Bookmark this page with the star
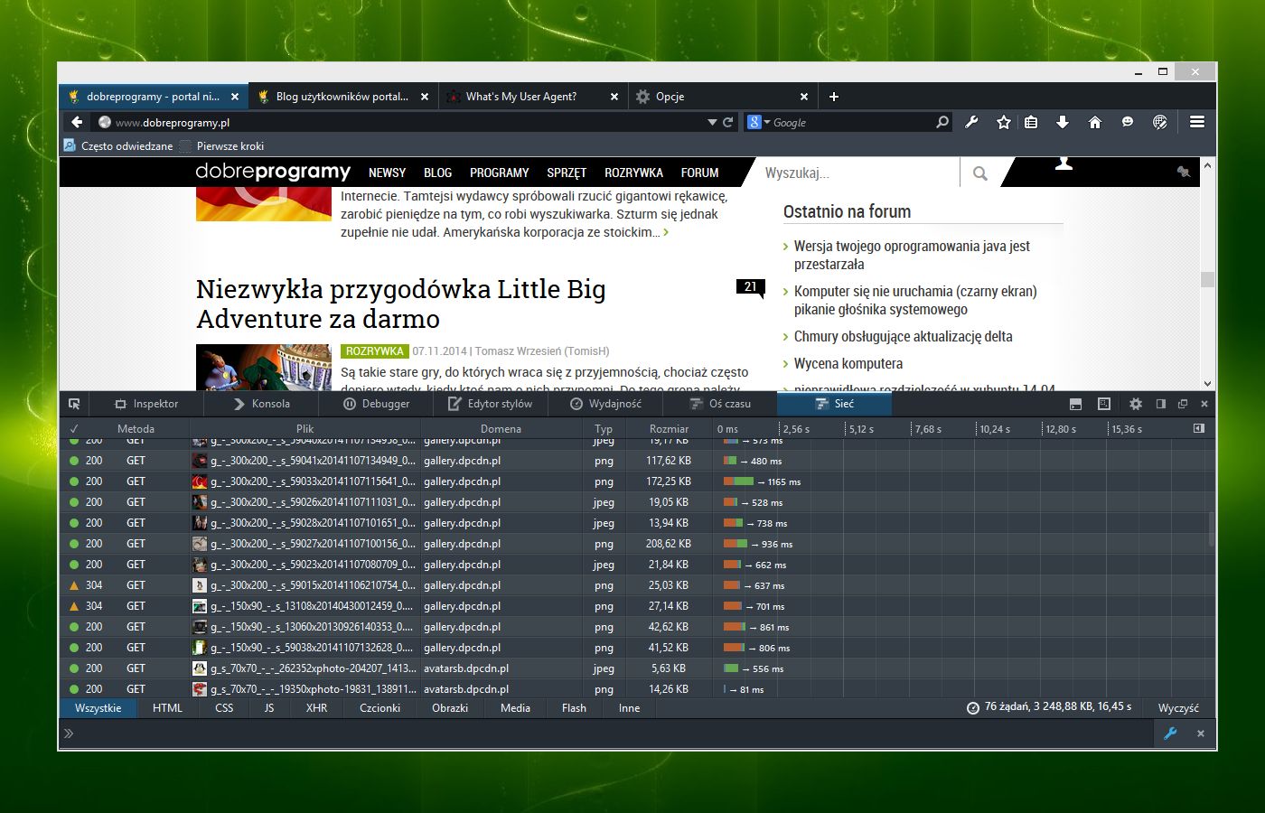This screenshot has height=813, width=1265. pos(1003,122)
